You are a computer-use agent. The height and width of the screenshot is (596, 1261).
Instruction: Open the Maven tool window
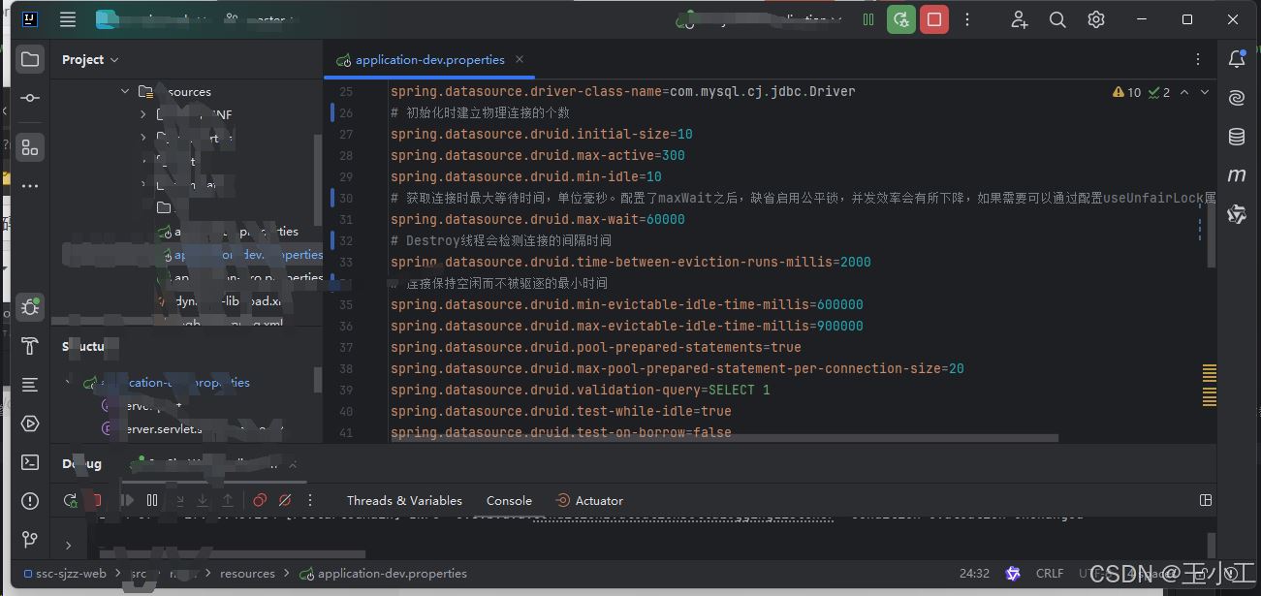[1237, 175]
